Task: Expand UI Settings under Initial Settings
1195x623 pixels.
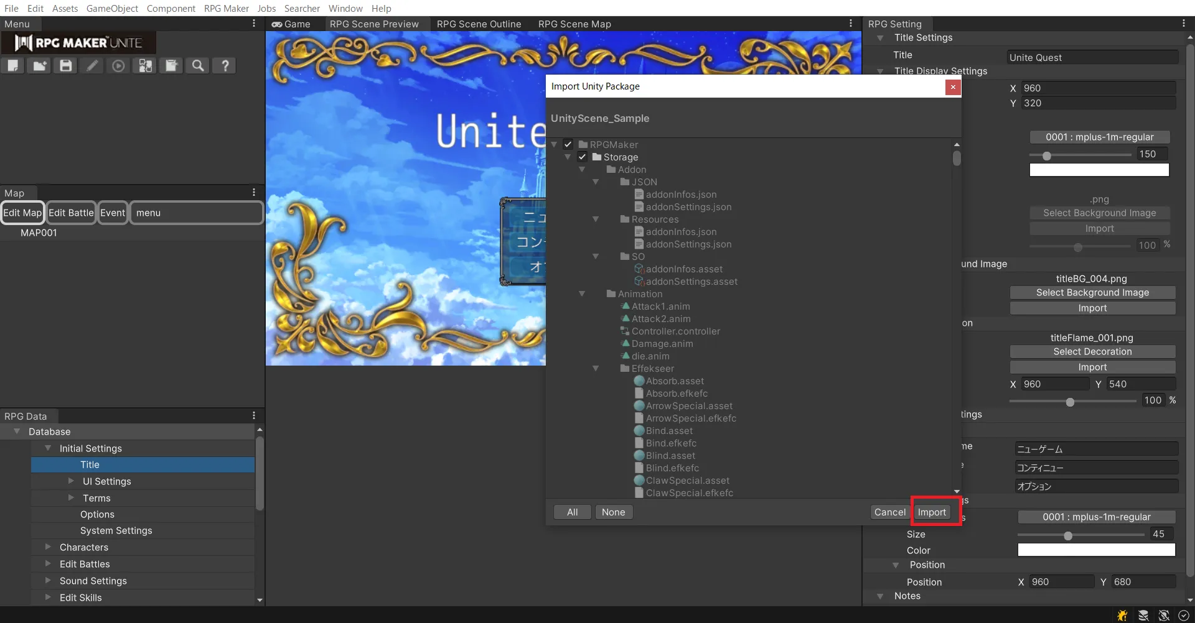Action: (x=71, y=481)
